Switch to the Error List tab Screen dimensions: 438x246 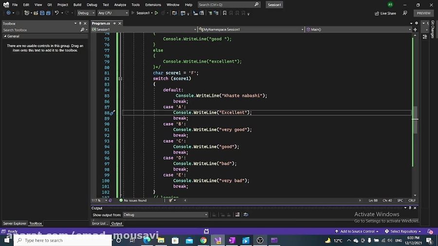[x=99, y=224]
